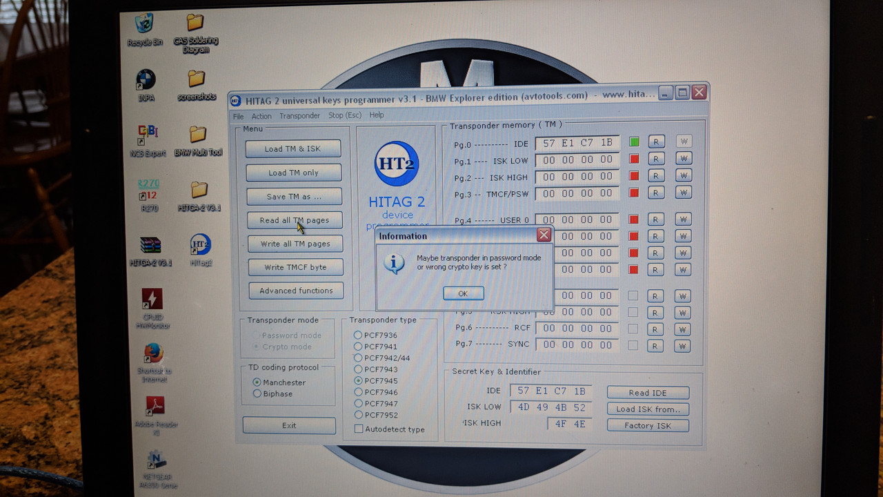
Task: Click the Stop (Esc) menu item
Action: 345,115
